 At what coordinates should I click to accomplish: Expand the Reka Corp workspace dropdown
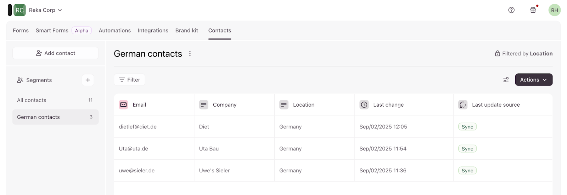click(45, 10)
